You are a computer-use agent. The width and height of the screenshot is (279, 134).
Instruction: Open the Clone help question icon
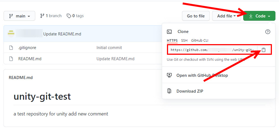click(268, 32)
